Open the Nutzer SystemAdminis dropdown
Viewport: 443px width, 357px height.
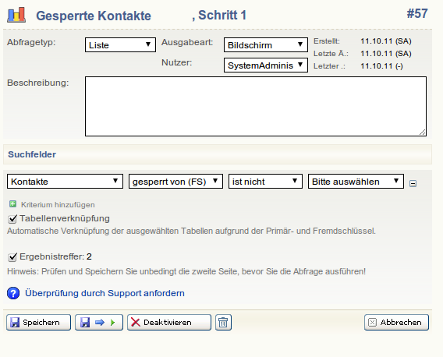coord(266,65)
